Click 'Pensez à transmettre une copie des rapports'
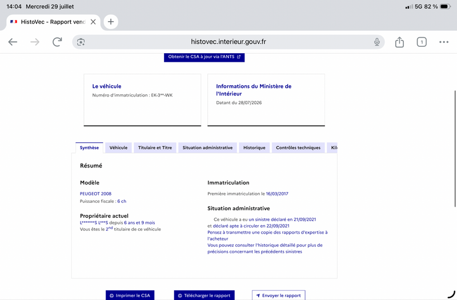457x300 pixels. [x=267, y=235]
